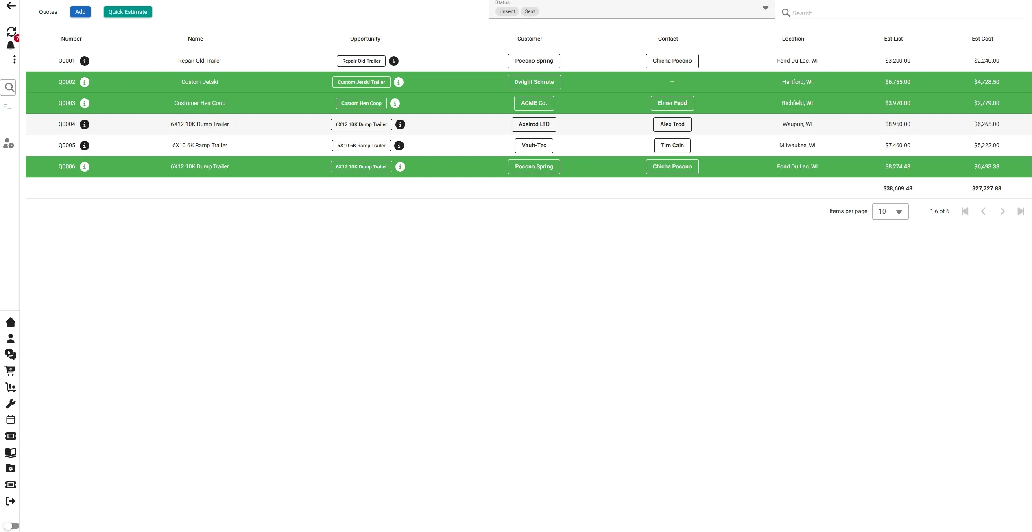Screen dimensions: 1032x532
Task: Open the three-dot more options menu
Action: (x=14, y=59)
